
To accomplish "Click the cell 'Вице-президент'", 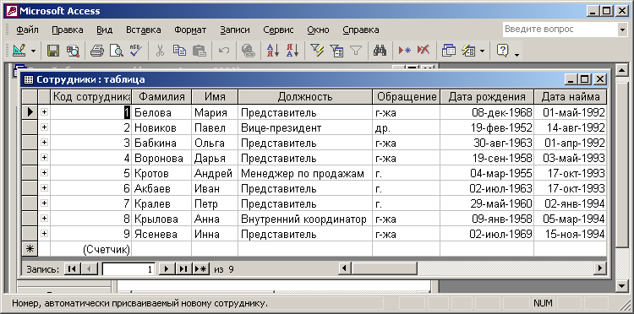I will pos(305,128).
